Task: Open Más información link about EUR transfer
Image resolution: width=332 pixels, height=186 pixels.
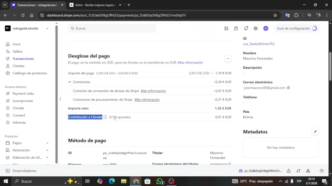Action: 190,63
